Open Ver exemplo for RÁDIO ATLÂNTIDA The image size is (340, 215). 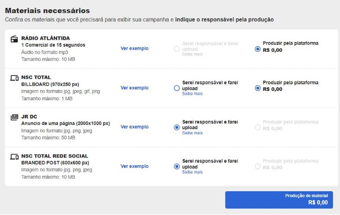coord(135,49)
